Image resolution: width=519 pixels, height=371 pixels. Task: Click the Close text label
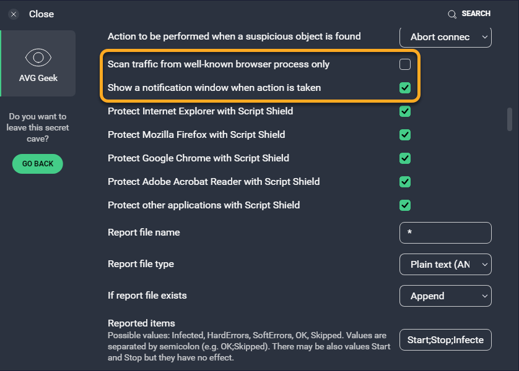[41, 14]
